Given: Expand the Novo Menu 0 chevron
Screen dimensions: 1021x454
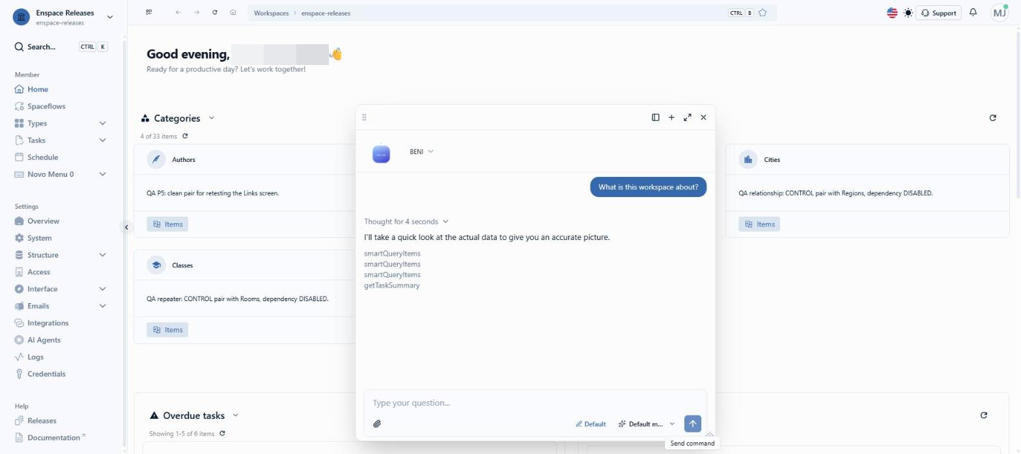Looking at the screenshot, I should [x=102, y=174].
